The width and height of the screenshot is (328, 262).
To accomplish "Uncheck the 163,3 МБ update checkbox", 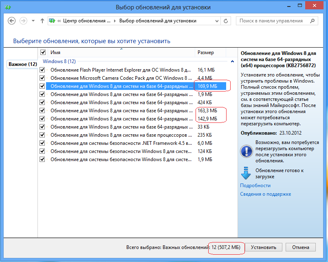I will [x=42, y=111].
